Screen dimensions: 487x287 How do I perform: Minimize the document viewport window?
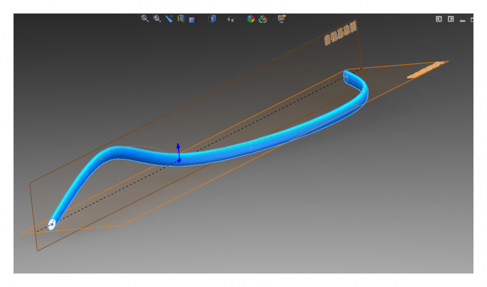coord(463,20)
